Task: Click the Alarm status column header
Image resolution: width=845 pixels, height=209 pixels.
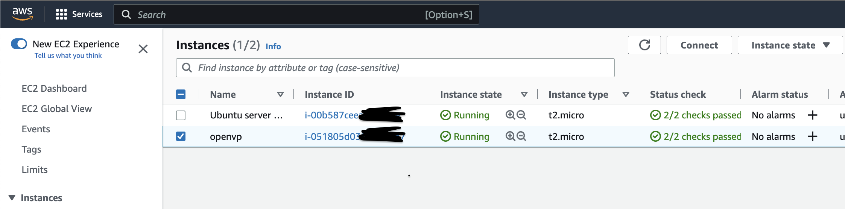Action: [780, 94]
